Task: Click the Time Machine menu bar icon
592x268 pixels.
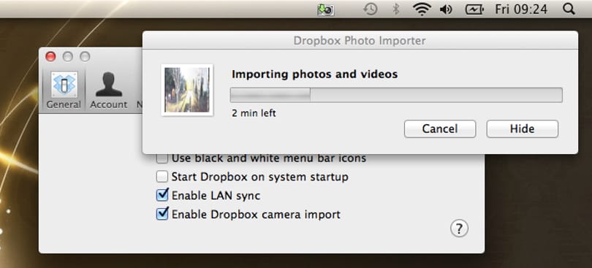Action: pos(371,9)
